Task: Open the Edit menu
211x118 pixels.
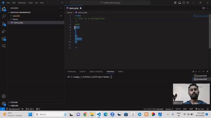Action: pyautogui.click(x=14, y=3)
